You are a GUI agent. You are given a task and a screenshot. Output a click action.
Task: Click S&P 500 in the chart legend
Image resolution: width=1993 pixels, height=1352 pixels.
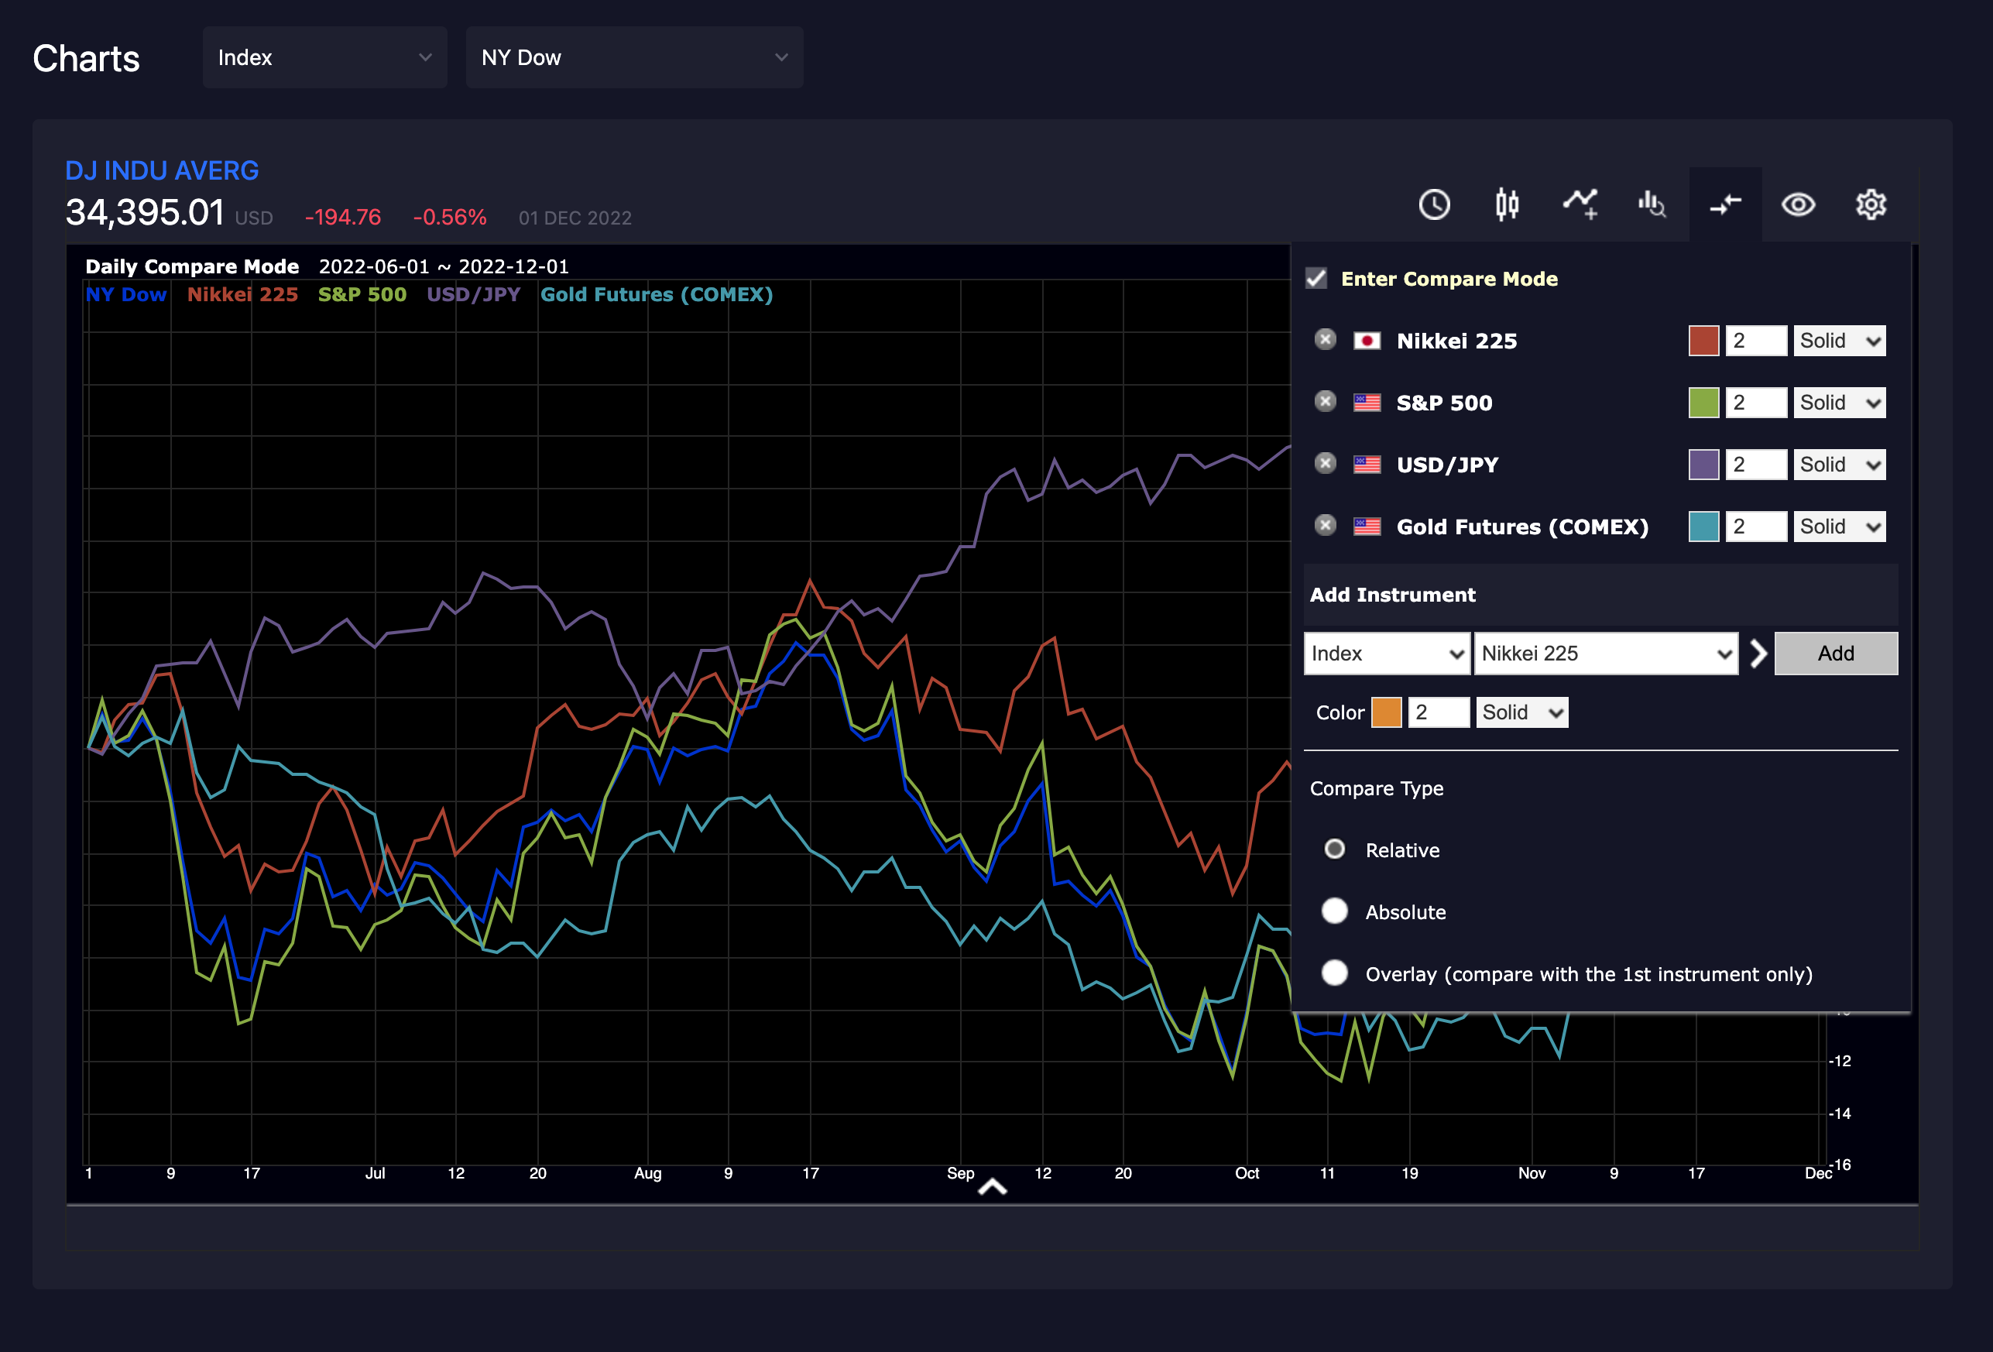pos(362,294)
